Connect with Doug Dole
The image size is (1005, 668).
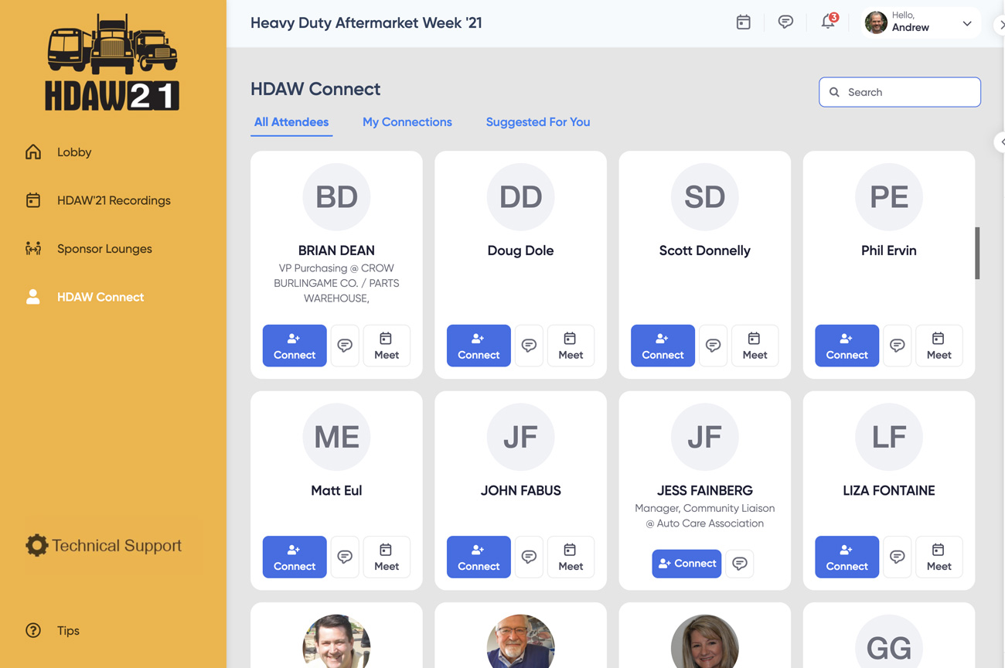pos(479,346)
